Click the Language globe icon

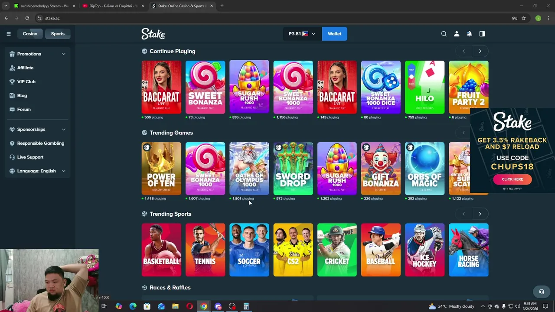pos(13,171)
